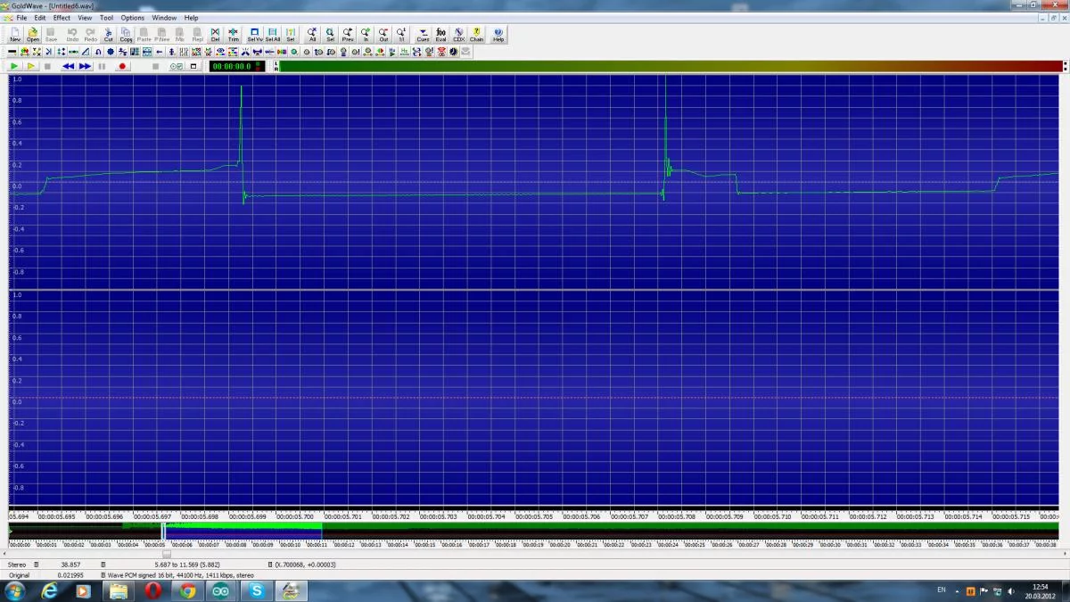
Task: Open the Tool menu
Action: (106, 18)
